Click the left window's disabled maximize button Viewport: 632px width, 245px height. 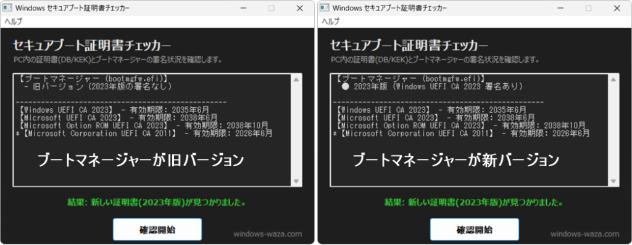click(x=272, y=7)
